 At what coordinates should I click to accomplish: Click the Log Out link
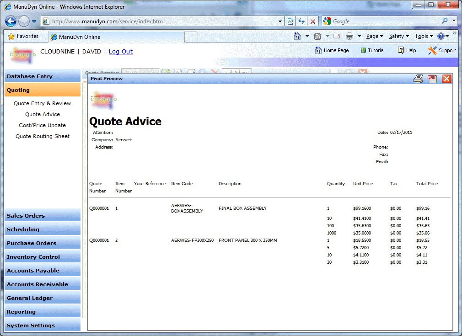coord(121,52)
